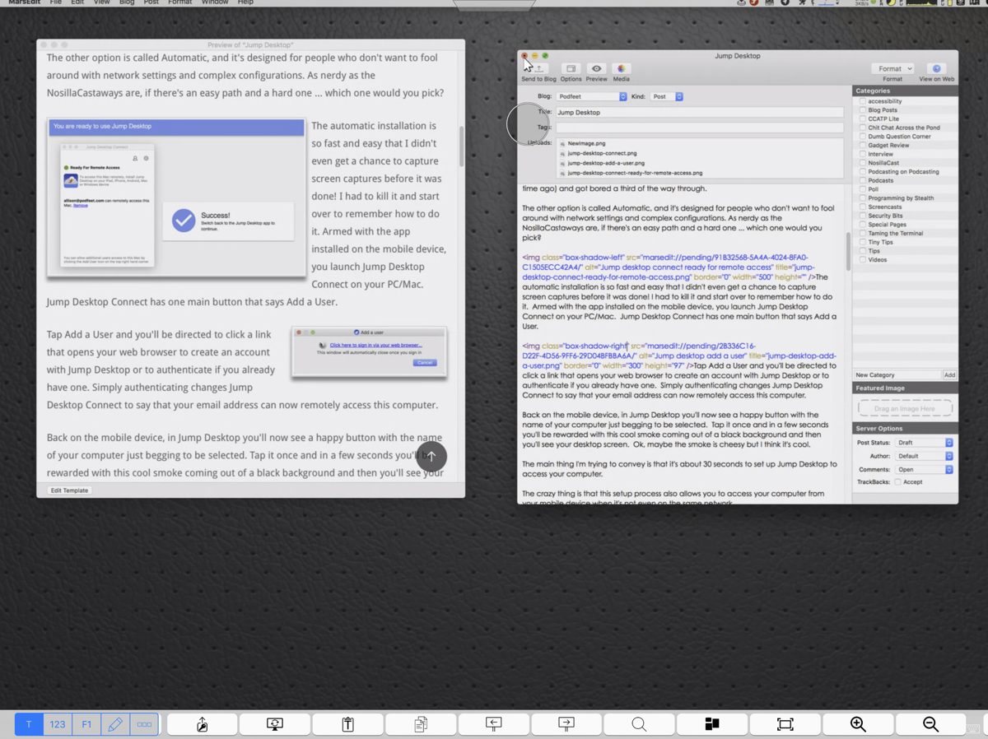This screenshot has width=988, height=739.
Task: Click the Edit Template button
Action: tap(69, 490)
